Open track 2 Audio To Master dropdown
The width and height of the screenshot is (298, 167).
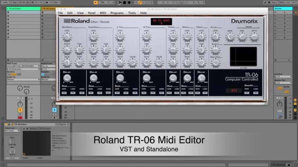pos(48,80)
